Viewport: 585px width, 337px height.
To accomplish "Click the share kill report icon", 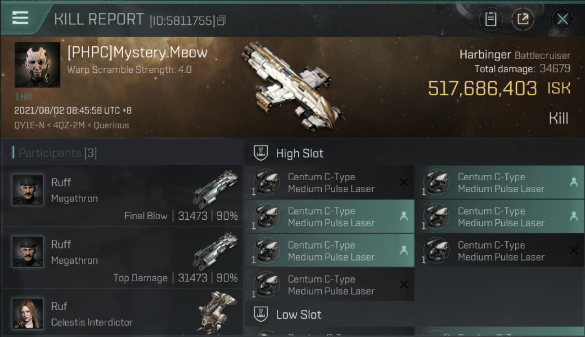I will point(523,19).
